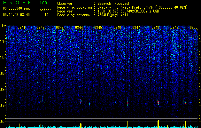Screen dimensions: 201x128
Task: Click the HROFFT 1.0.0 title text
Action: pos(25,3)
